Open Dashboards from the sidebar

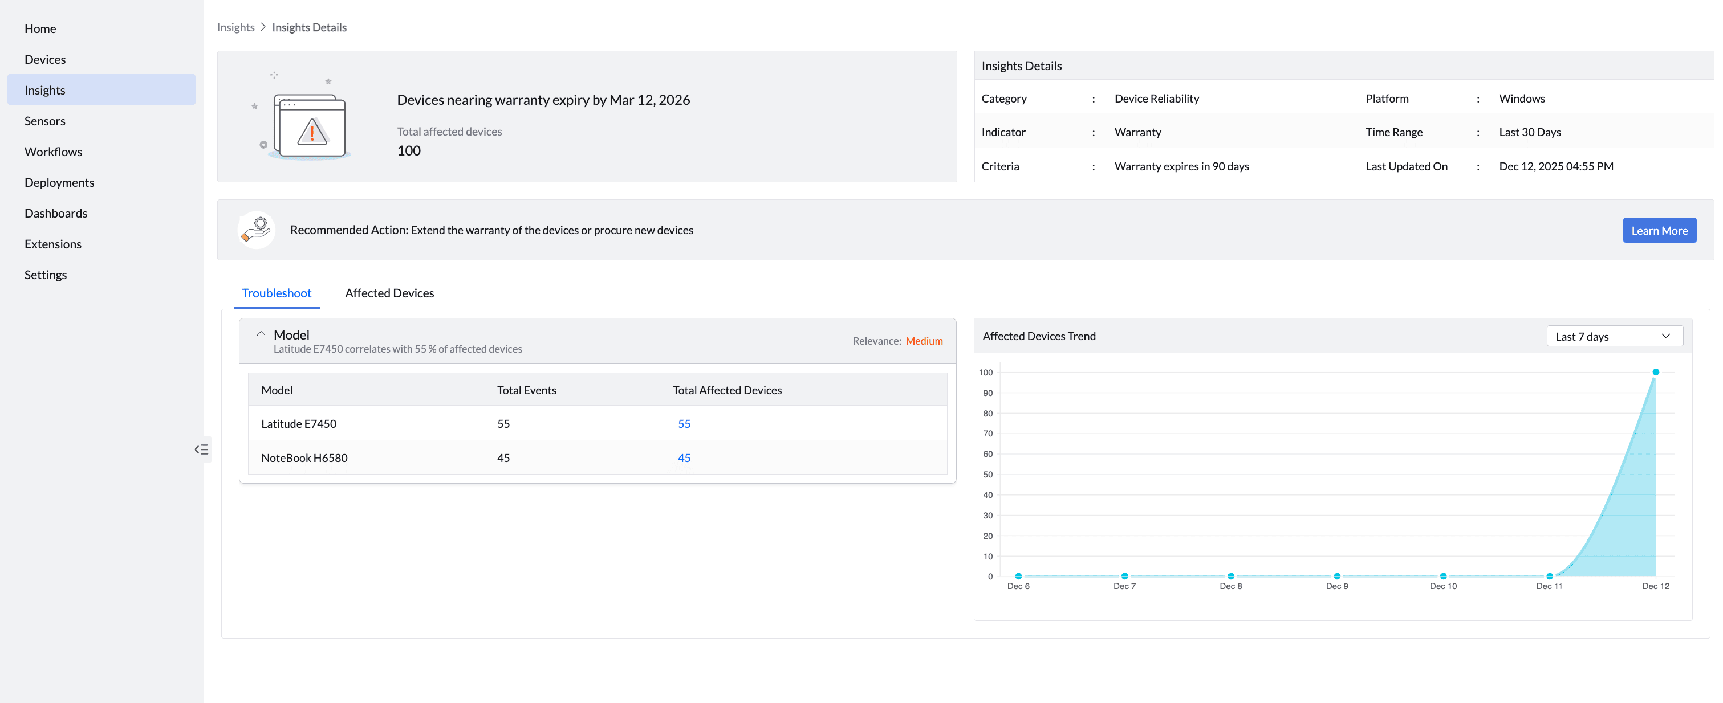(56, 213)
